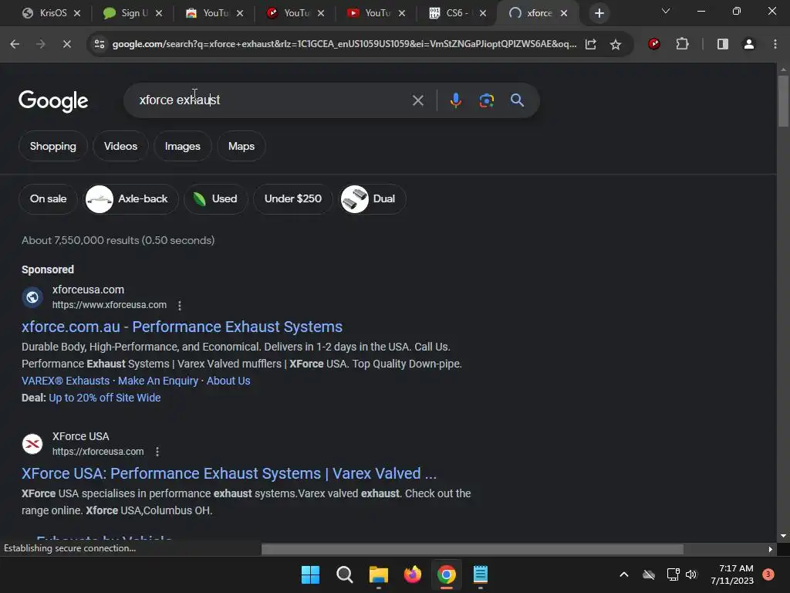Stop loading the page
790x593 pixels.
click(x=66, y=44)
